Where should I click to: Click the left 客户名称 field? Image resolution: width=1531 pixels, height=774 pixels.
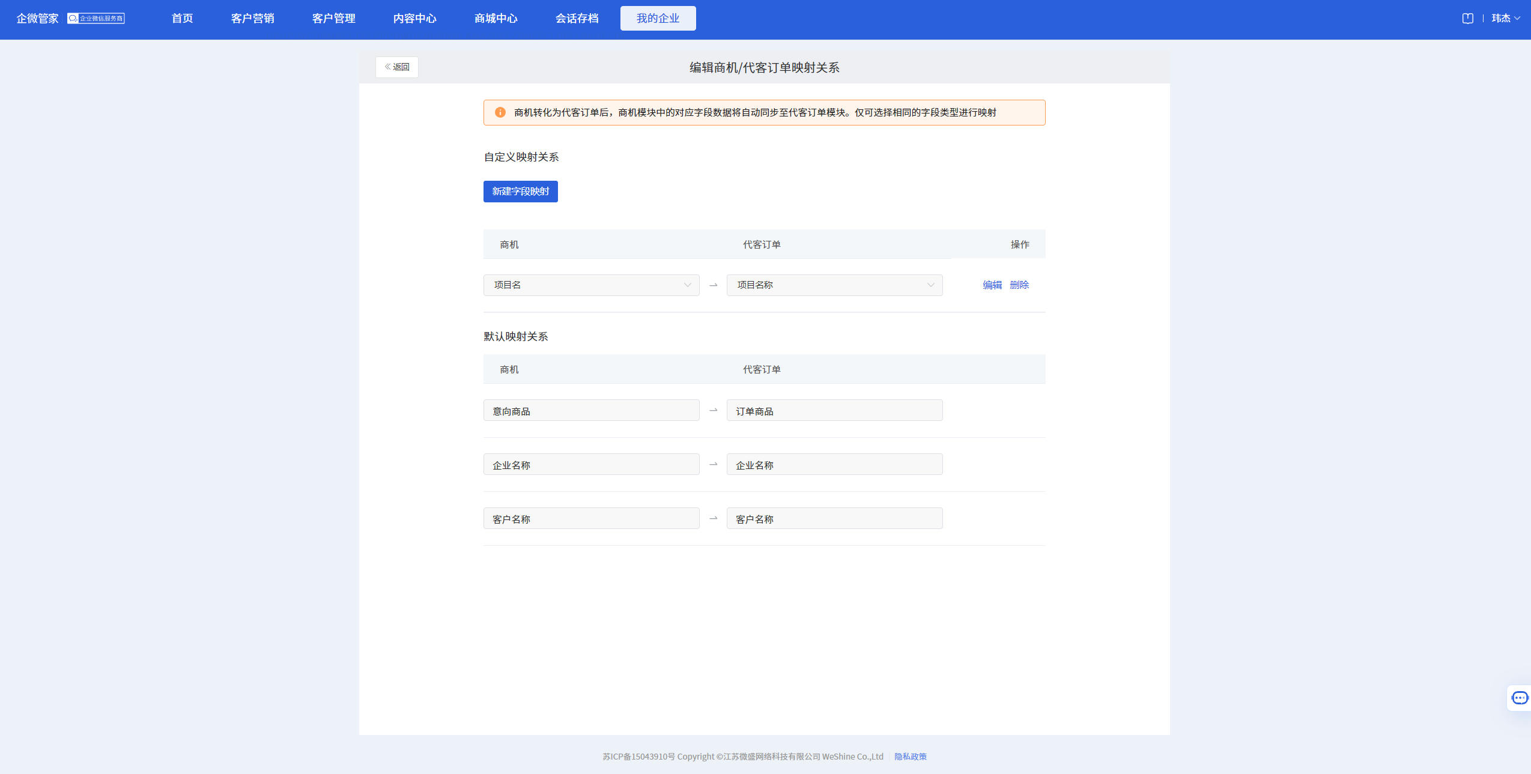(592, 519)
